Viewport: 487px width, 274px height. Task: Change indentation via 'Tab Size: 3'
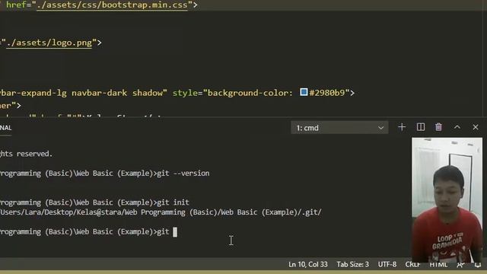pos(352,264)
